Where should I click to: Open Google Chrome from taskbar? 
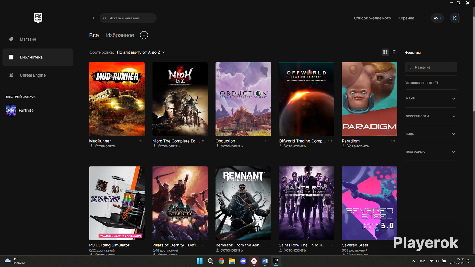[x=221, y=261]
